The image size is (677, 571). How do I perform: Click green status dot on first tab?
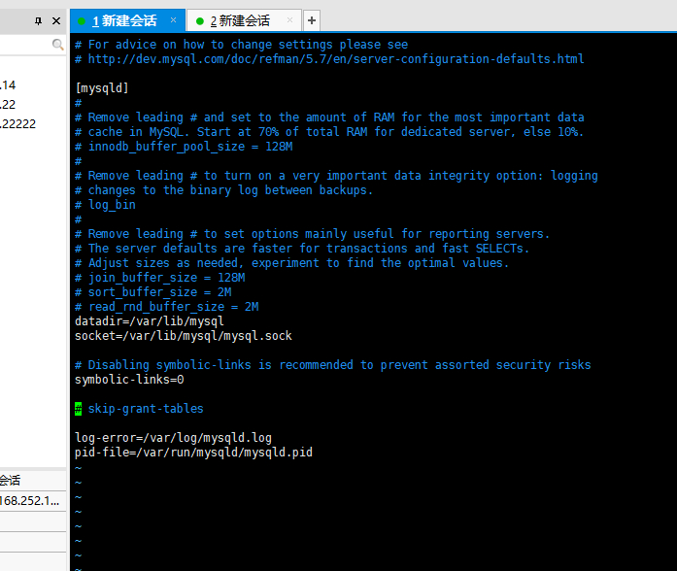tap(82, 21)
